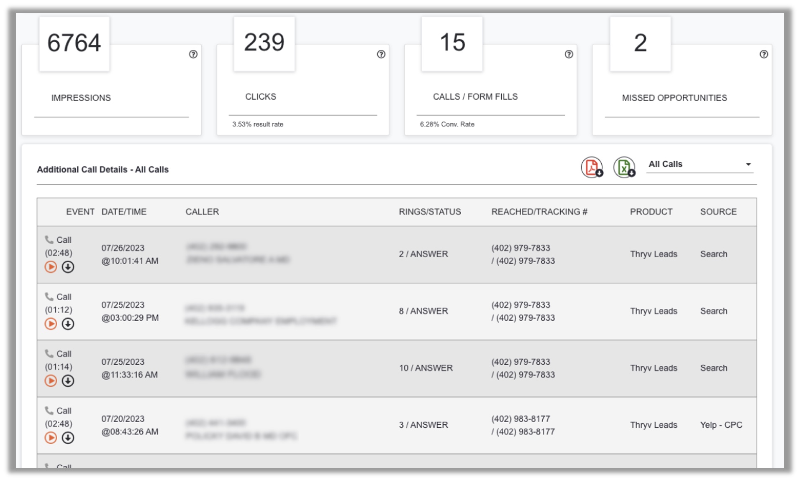The width and height of the screenshot is (800, 482).
Task: Open help icon on Clicks card
Action: [x=381, y=54]
